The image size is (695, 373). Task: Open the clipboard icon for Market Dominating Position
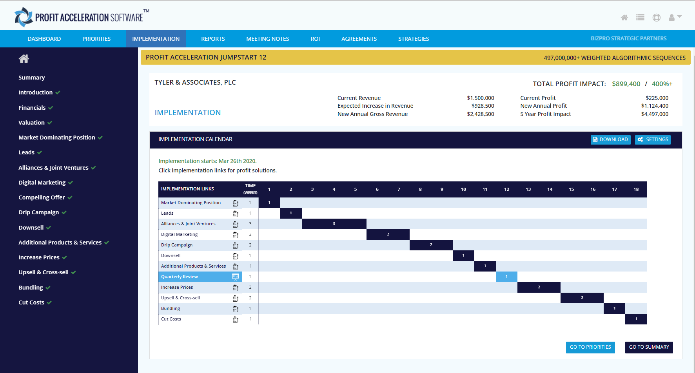235,203
